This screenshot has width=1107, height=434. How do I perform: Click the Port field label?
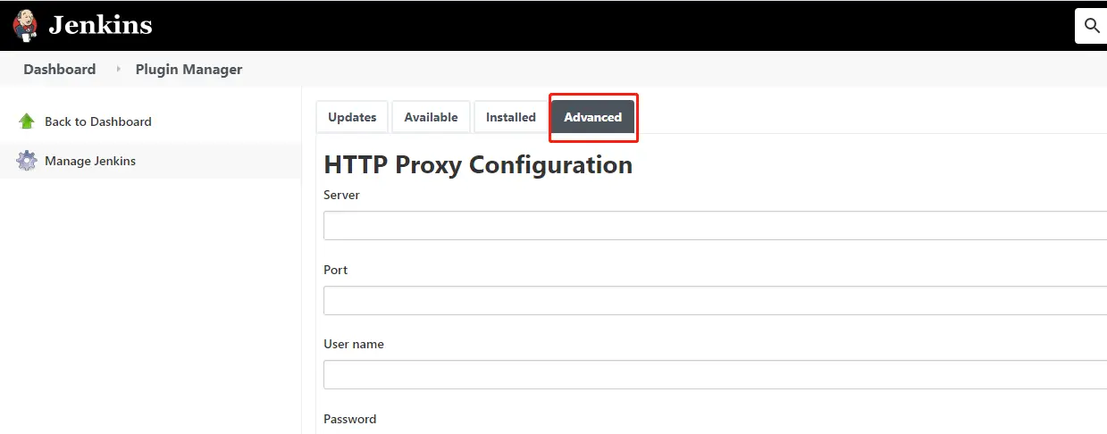336,270
